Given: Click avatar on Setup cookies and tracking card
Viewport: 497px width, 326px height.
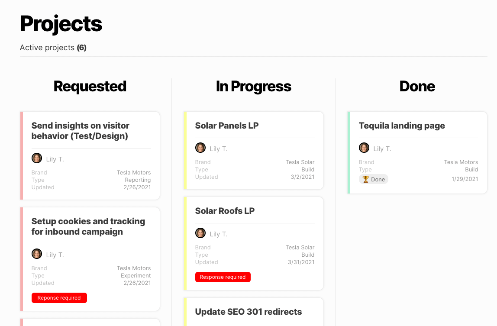Looking at the screenshot, I should click(x=37, y=254).
